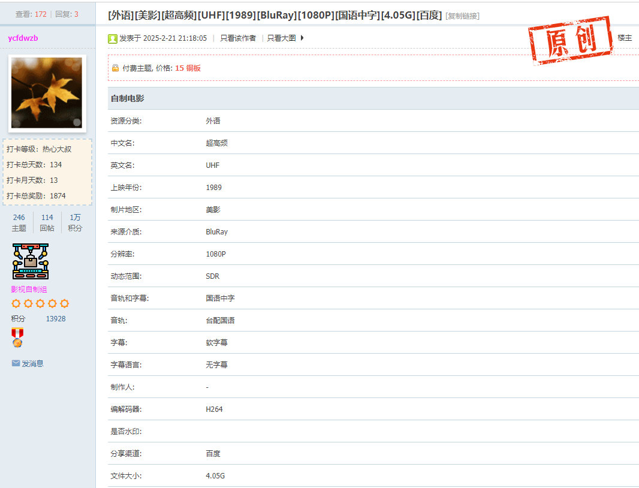Open user ycfdwzb's profile link

click(23, 38)
